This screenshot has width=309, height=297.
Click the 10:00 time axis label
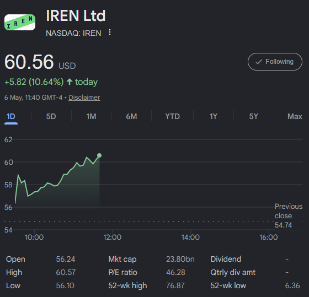point(34,237)
